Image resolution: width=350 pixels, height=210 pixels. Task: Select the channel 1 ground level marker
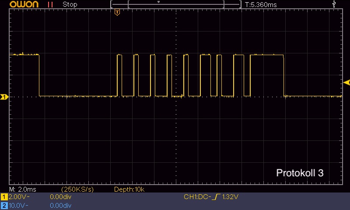pyautogui.click(x=4, y=97)
